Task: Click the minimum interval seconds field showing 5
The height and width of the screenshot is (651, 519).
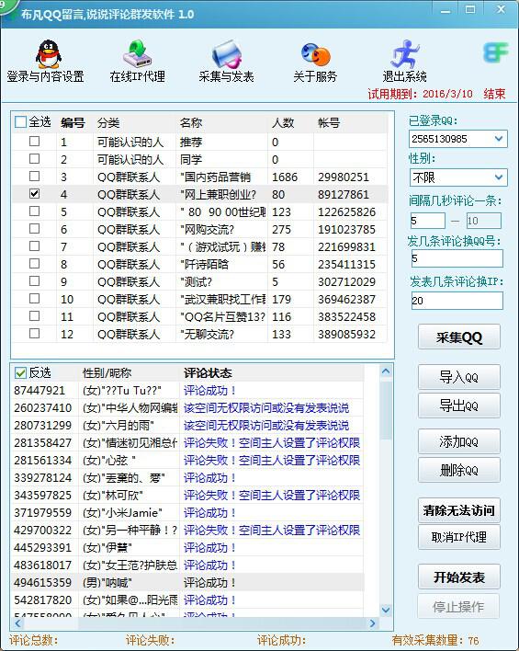Action: click(x=427, y=221)
